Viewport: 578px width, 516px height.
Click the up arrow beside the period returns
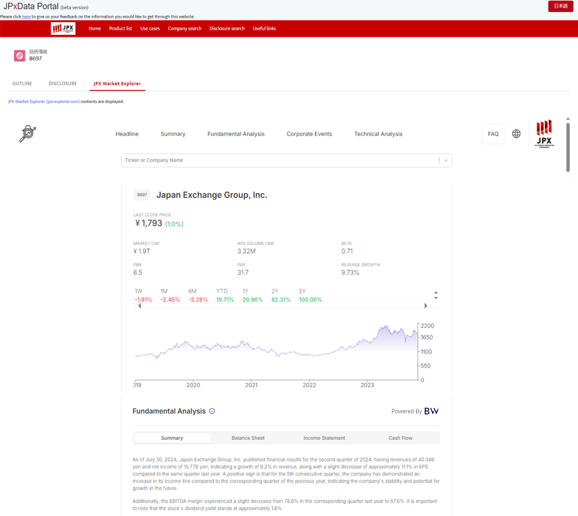click(436, 293)
